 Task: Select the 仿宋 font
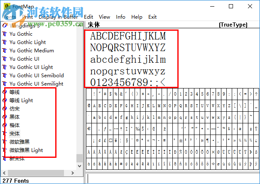(15, 108)
